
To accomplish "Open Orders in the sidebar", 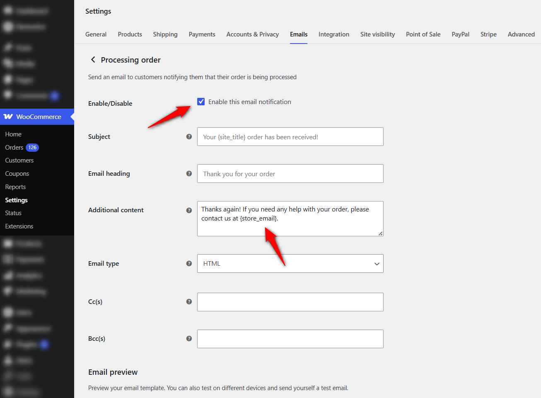I will [14, 148].
